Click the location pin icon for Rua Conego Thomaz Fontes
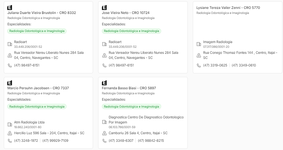This screenshot has height=150, width=283. 199,55
